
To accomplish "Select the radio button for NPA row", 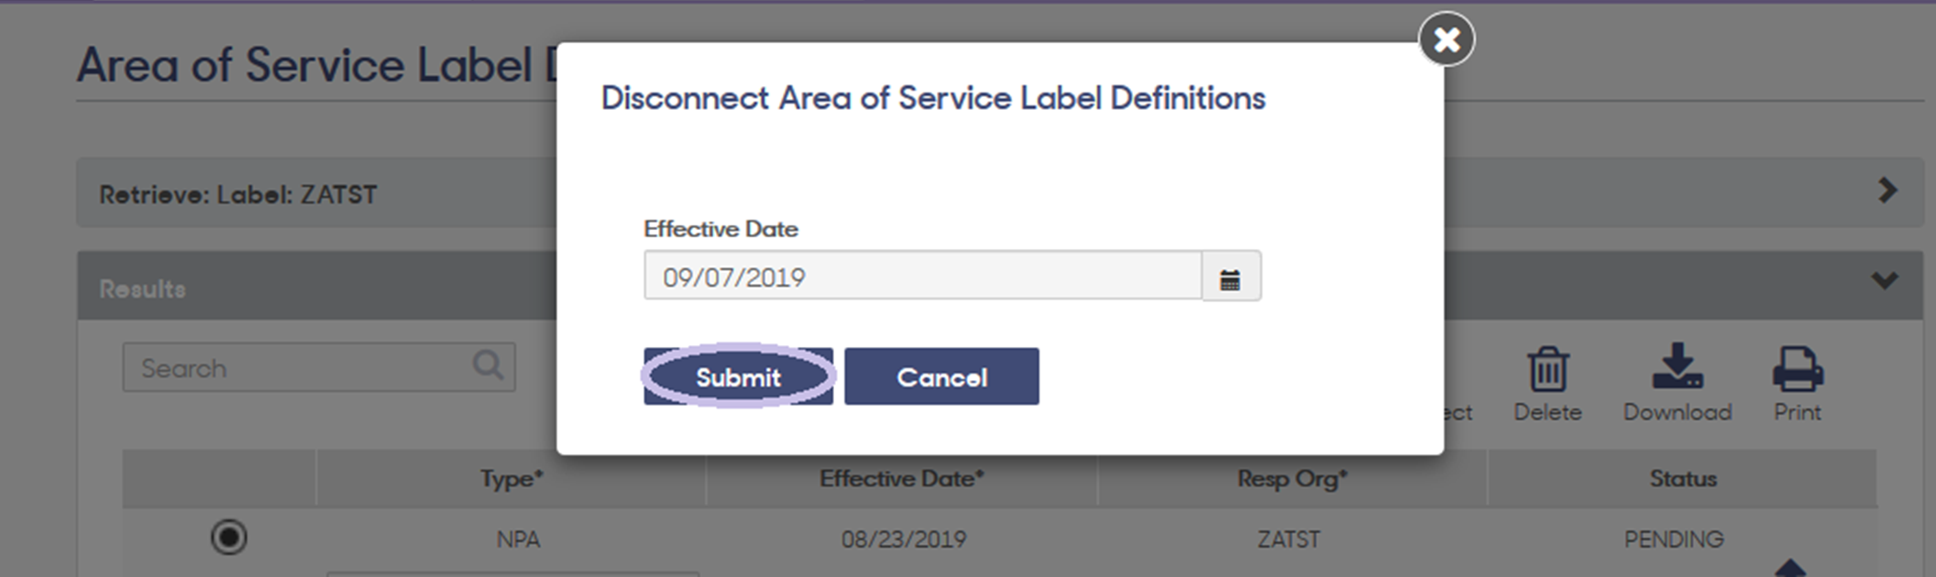I will click(229, 537).
